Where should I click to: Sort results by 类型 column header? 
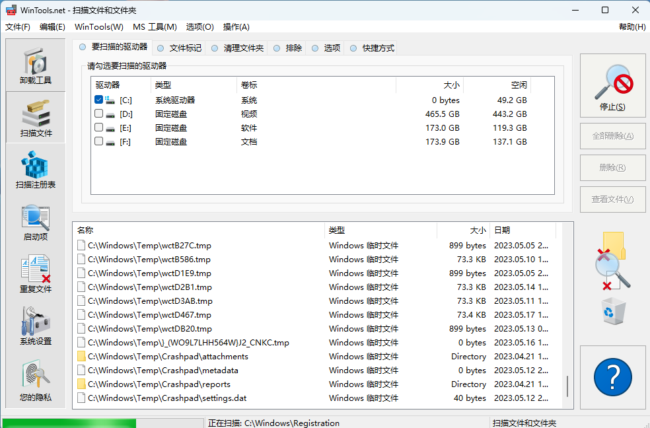tap(381, 231)
